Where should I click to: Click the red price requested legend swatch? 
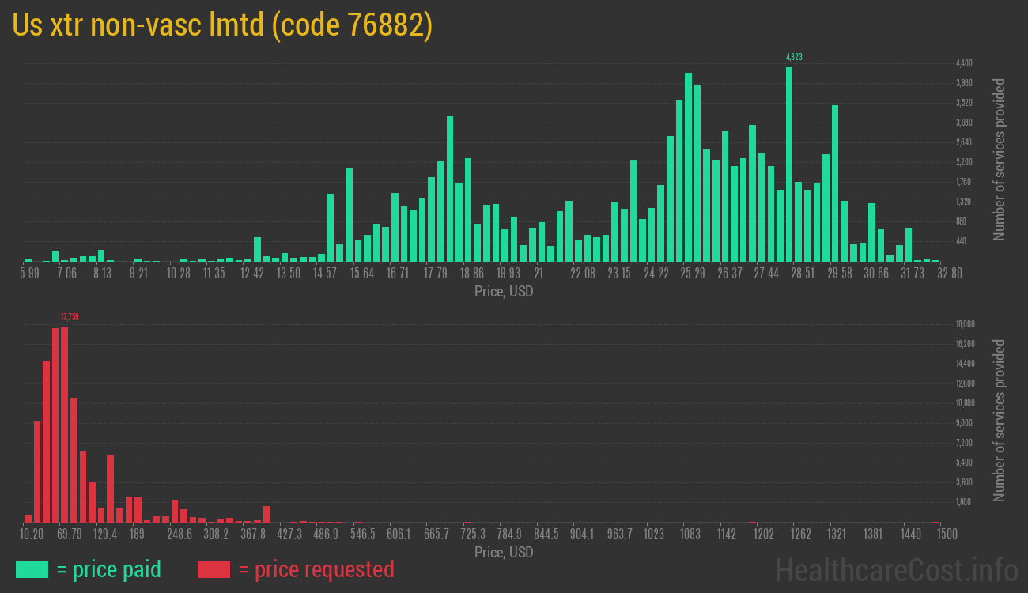(214, 569)
